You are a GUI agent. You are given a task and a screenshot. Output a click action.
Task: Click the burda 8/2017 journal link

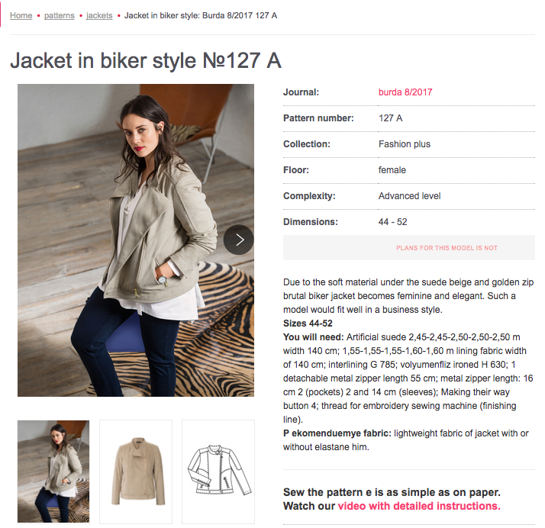[x=405, y=92]
